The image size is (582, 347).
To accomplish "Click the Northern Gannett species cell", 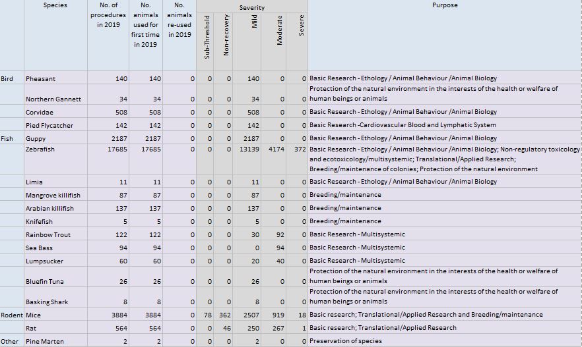I will [53, 99].
